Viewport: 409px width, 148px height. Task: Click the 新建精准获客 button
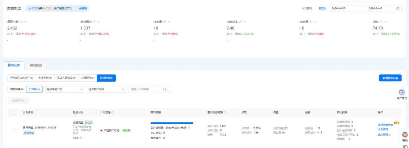390,78
